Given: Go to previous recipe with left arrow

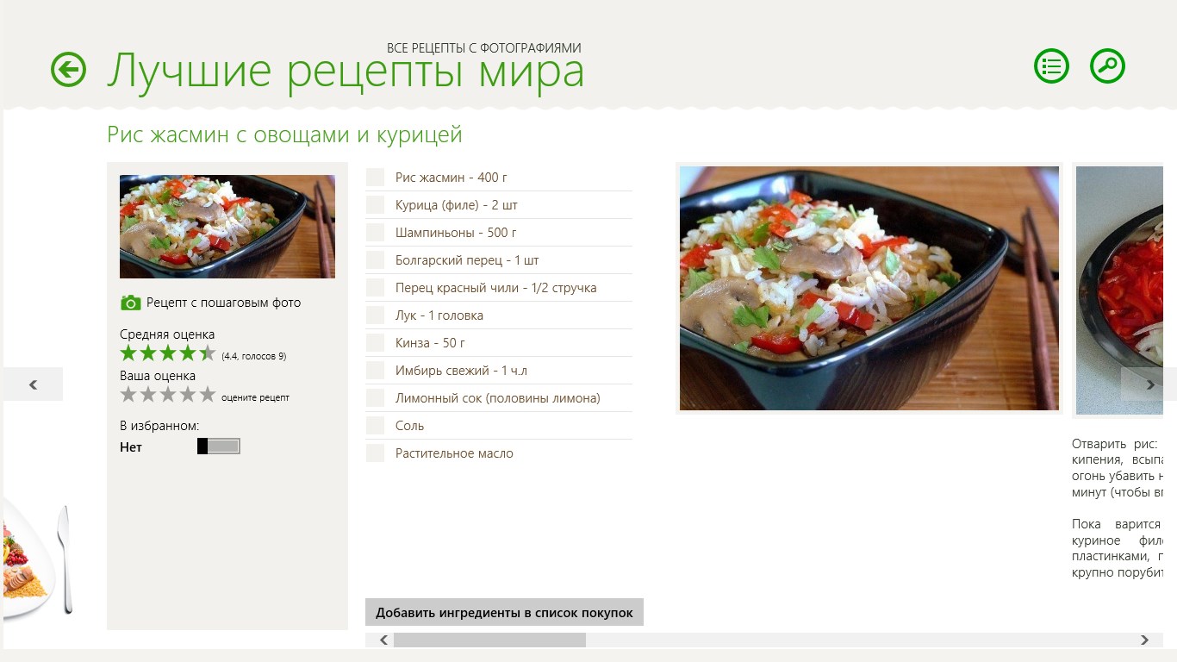Looking at the screenshot, I should pyautogui.click(x=33, y=384).
